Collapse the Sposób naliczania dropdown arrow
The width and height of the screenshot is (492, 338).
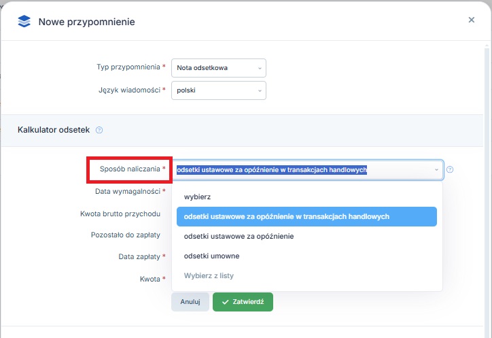coord(436,170)
